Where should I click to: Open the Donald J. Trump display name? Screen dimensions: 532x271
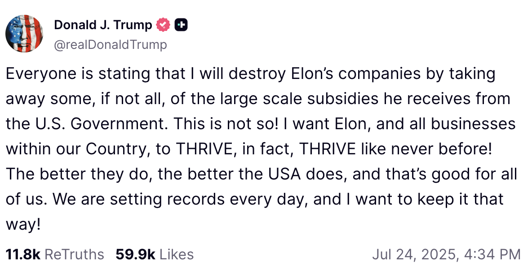pyautogui.click(x=103, y=25)
